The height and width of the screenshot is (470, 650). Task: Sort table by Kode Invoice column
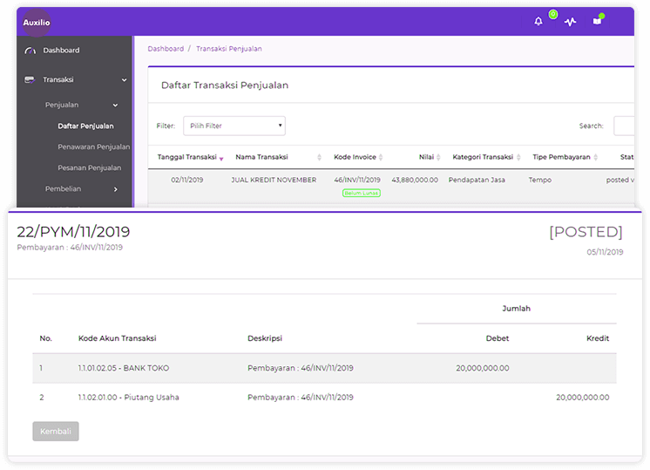[x=355, y=157]
